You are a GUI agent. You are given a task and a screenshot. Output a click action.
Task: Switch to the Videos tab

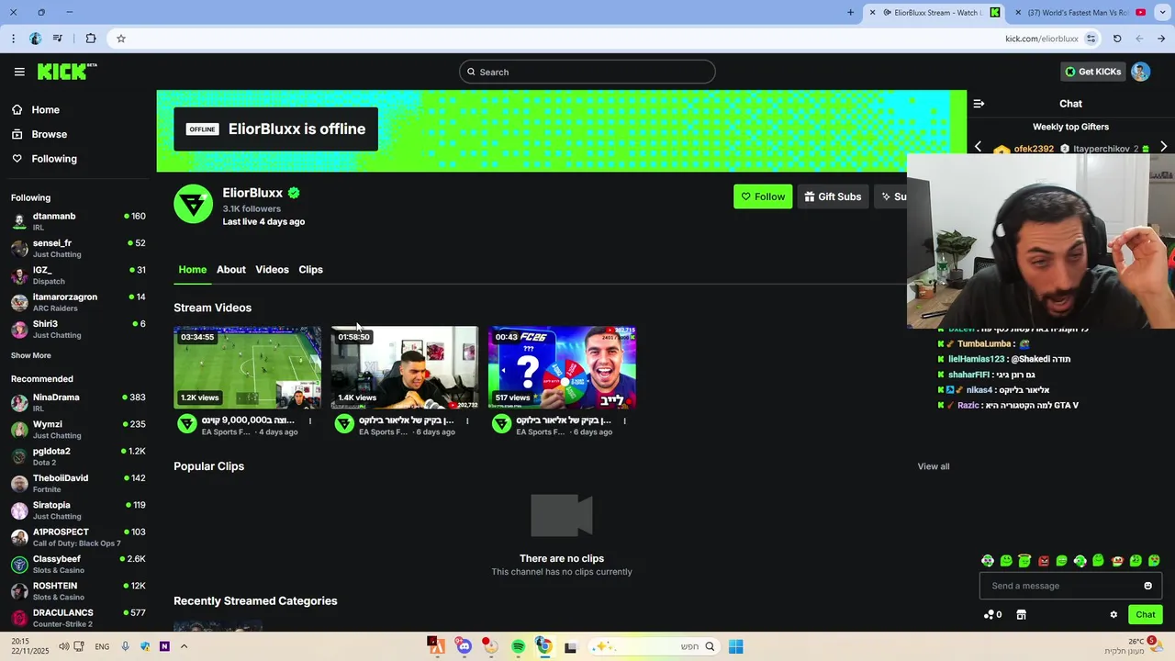(272, 269)
